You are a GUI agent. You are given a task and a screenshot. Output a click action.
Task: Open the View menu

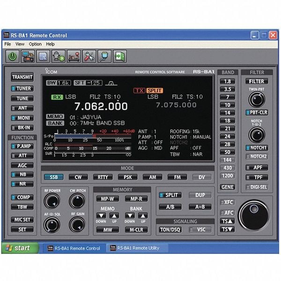20,44
